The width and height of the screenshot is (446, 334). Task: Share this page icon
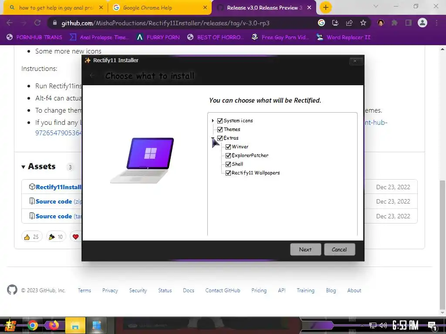pos(349,23)
